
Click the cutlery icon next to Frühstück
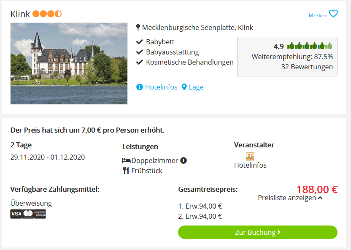[x=126, y=171]
